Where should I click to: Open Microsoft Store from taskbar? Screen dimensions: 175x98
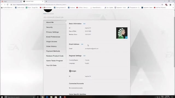pyautogui.click(x=56, y=97)
